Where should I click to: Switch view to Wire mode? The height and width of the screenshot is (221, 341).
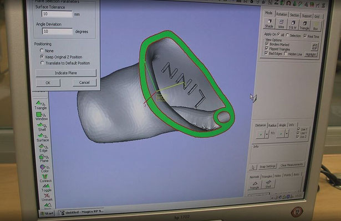(281, 24)
